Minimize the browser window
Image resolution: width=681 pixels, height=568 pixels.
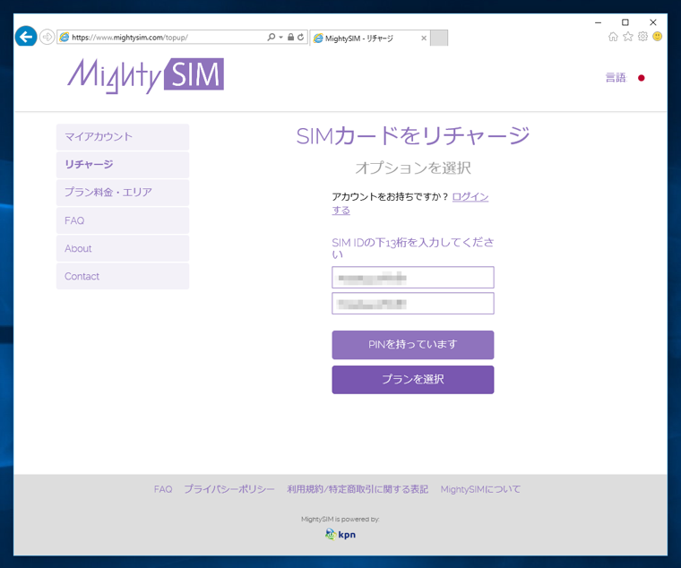coord(598,22)
